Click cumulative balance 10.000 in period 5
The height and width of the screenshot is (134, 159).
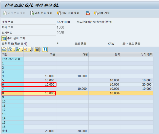click(147, 80)
